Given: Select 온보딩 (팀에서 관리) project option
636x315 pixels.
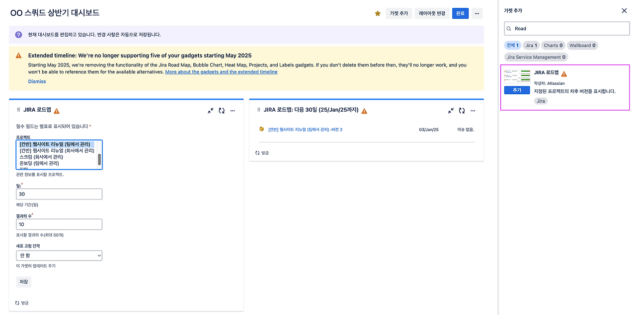Looking at the screenshot, I should pyautogui.click(x=39, y=163).
